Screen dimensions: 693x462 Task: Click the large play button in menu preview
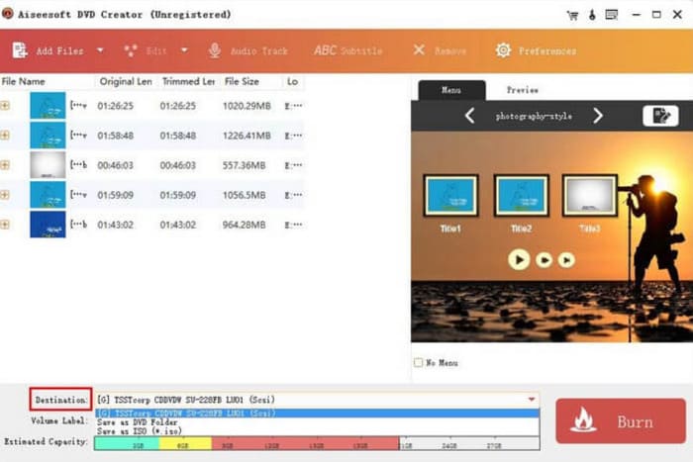pos(519,260)
